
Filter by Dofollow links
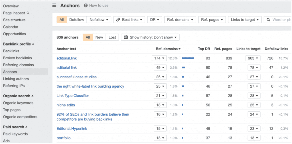coord(76,20)
